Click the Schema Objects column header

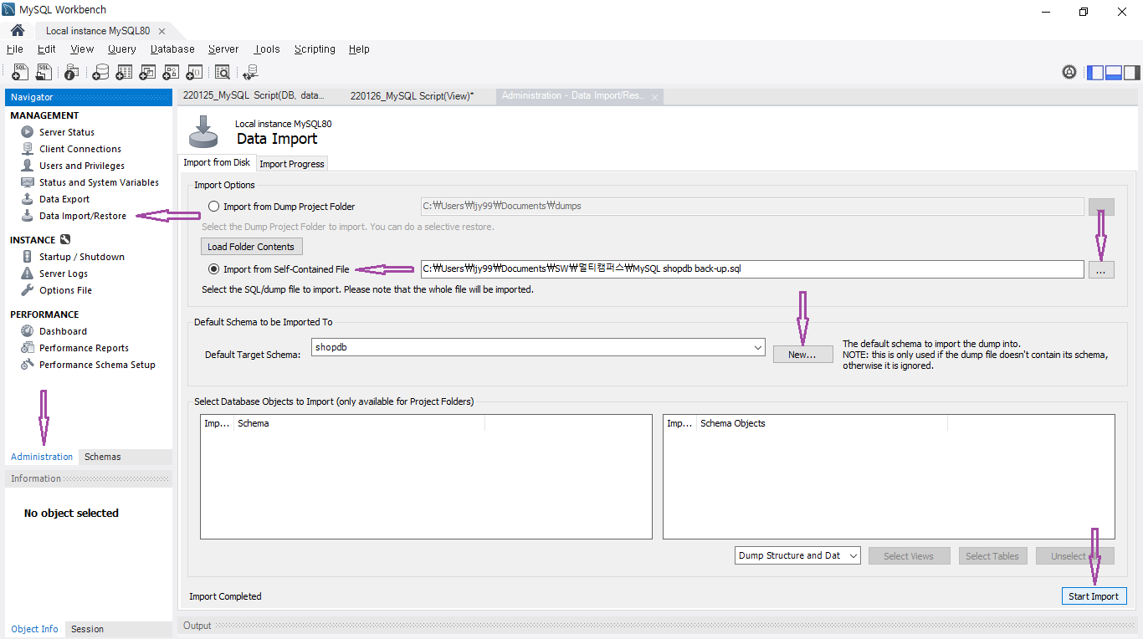(x=822, y=423)
